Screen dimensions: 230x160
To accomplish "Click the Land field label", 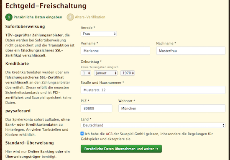I will 86,119.
